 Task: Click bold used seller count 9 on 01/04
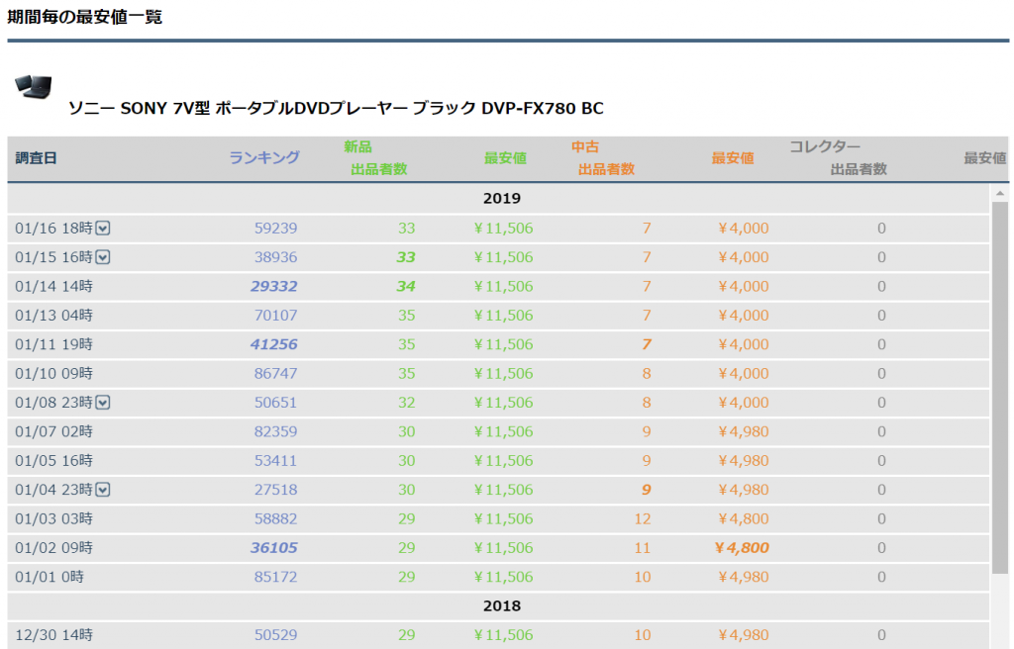point(647,490)
